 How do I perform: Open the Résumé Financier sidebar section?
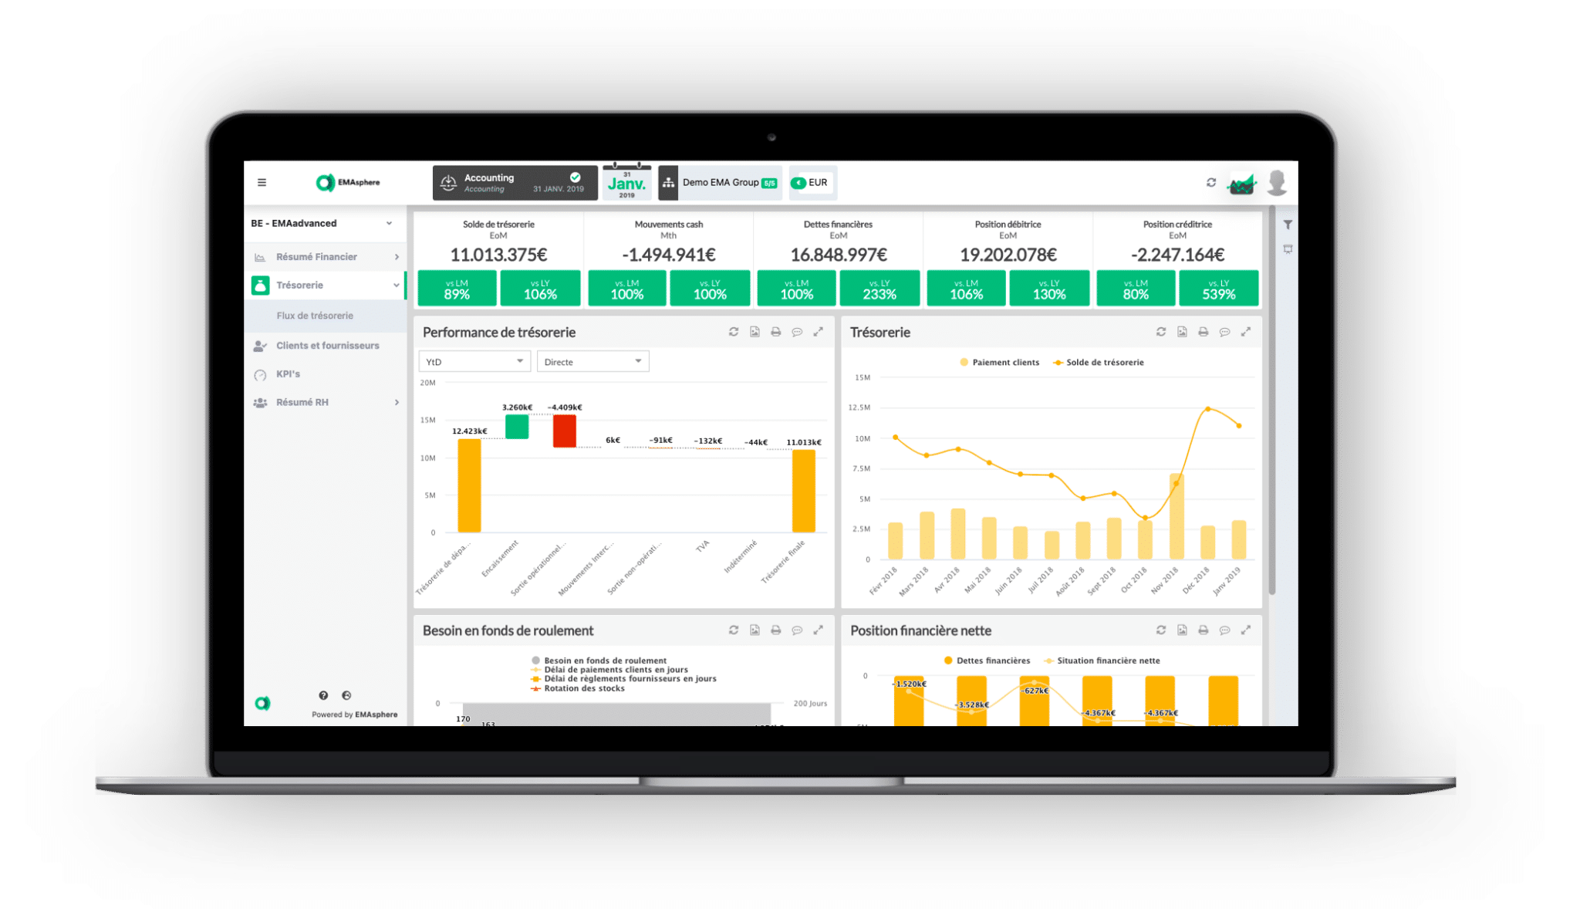point(316,256)
